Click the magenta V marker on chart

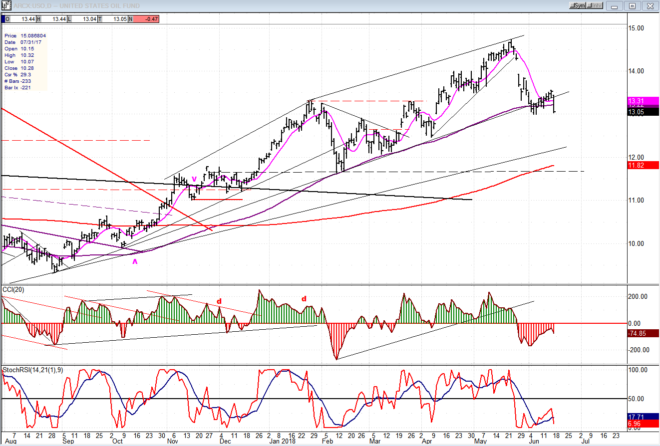click(194, 179)
